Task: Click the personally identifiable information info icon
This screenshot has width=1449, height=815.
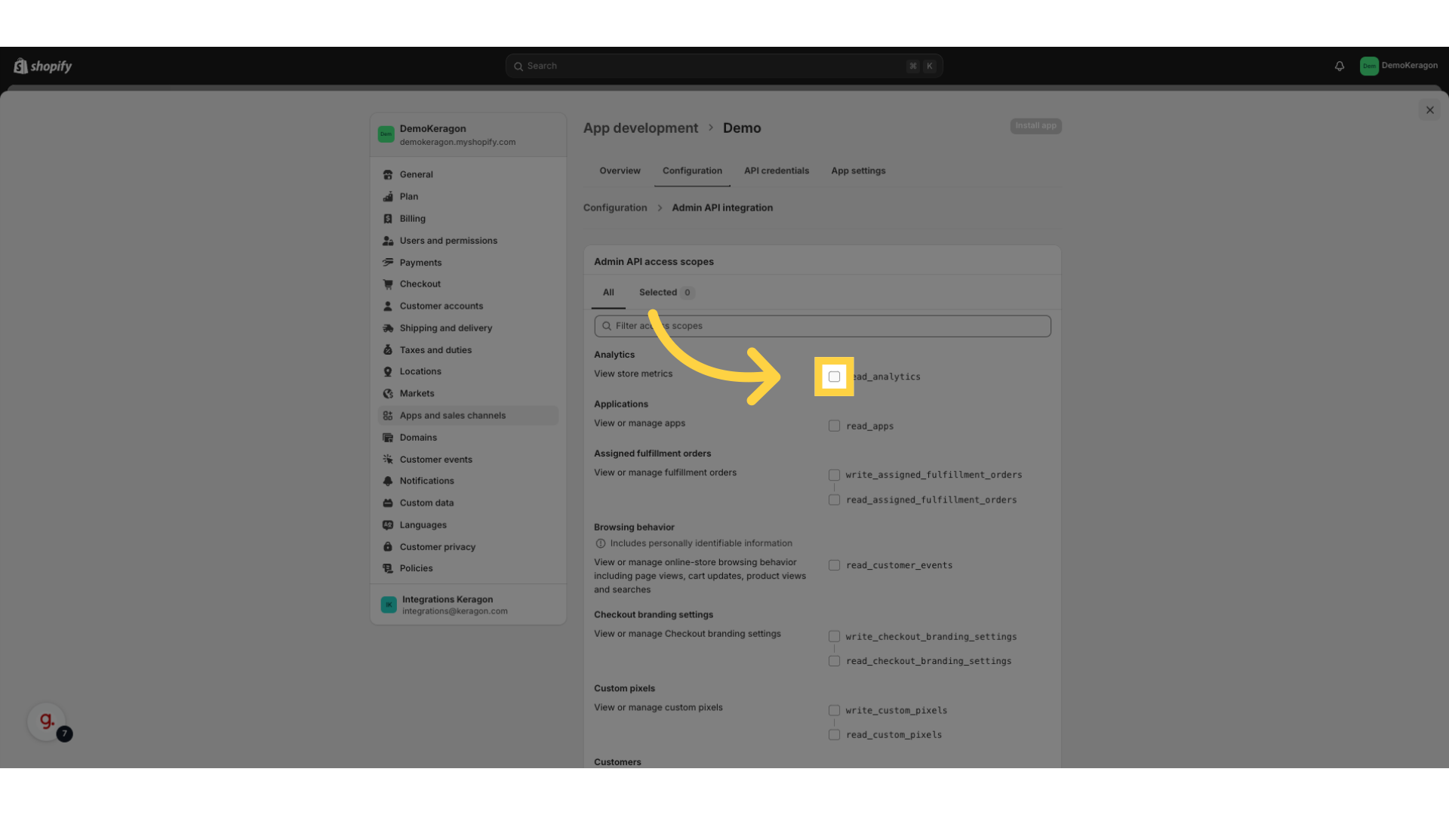Action: pyautogui.click(x=601, y=543)
